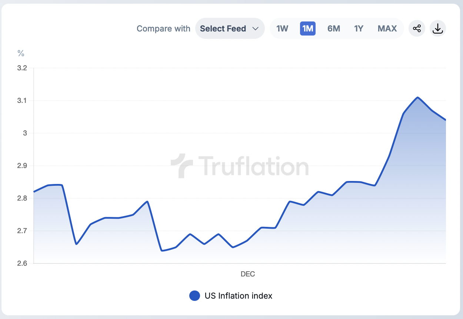Click the 2.6 y-axis label
This screenshot has width=463, height=319.
pos(22,263)
